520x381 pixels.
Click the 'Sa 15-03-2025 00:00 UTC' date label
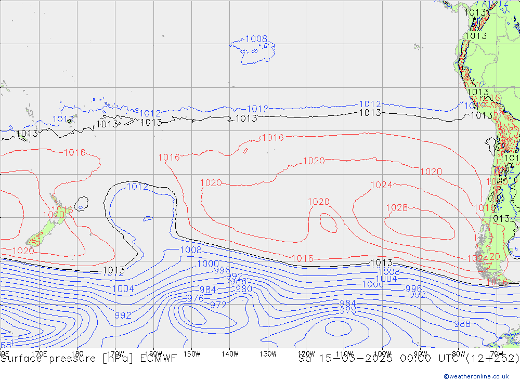381,359
